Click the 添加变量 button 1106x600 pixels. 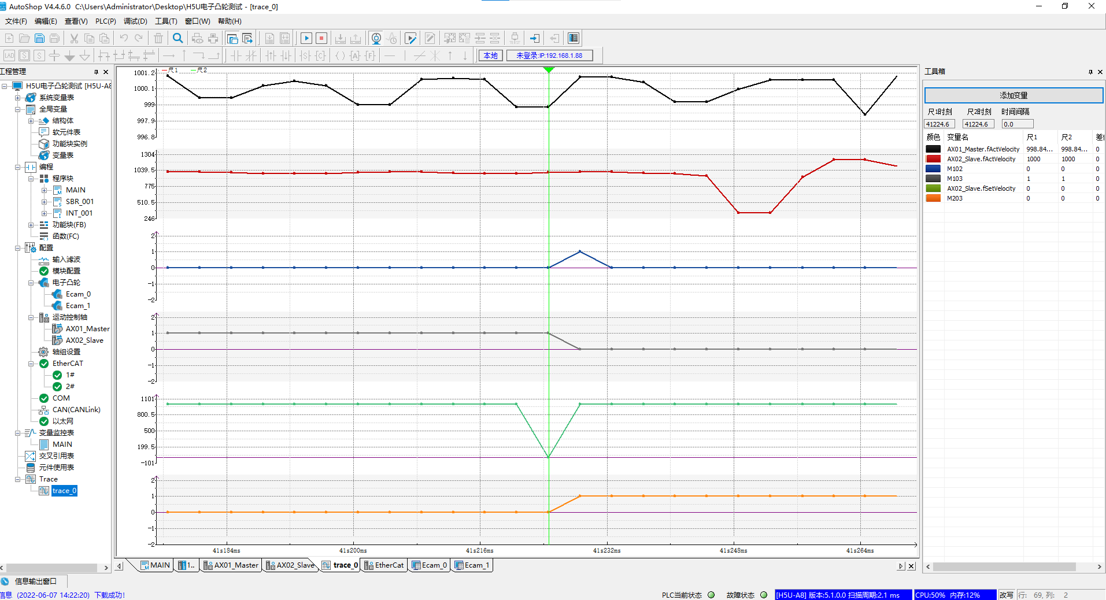[x=1013, y=95]
